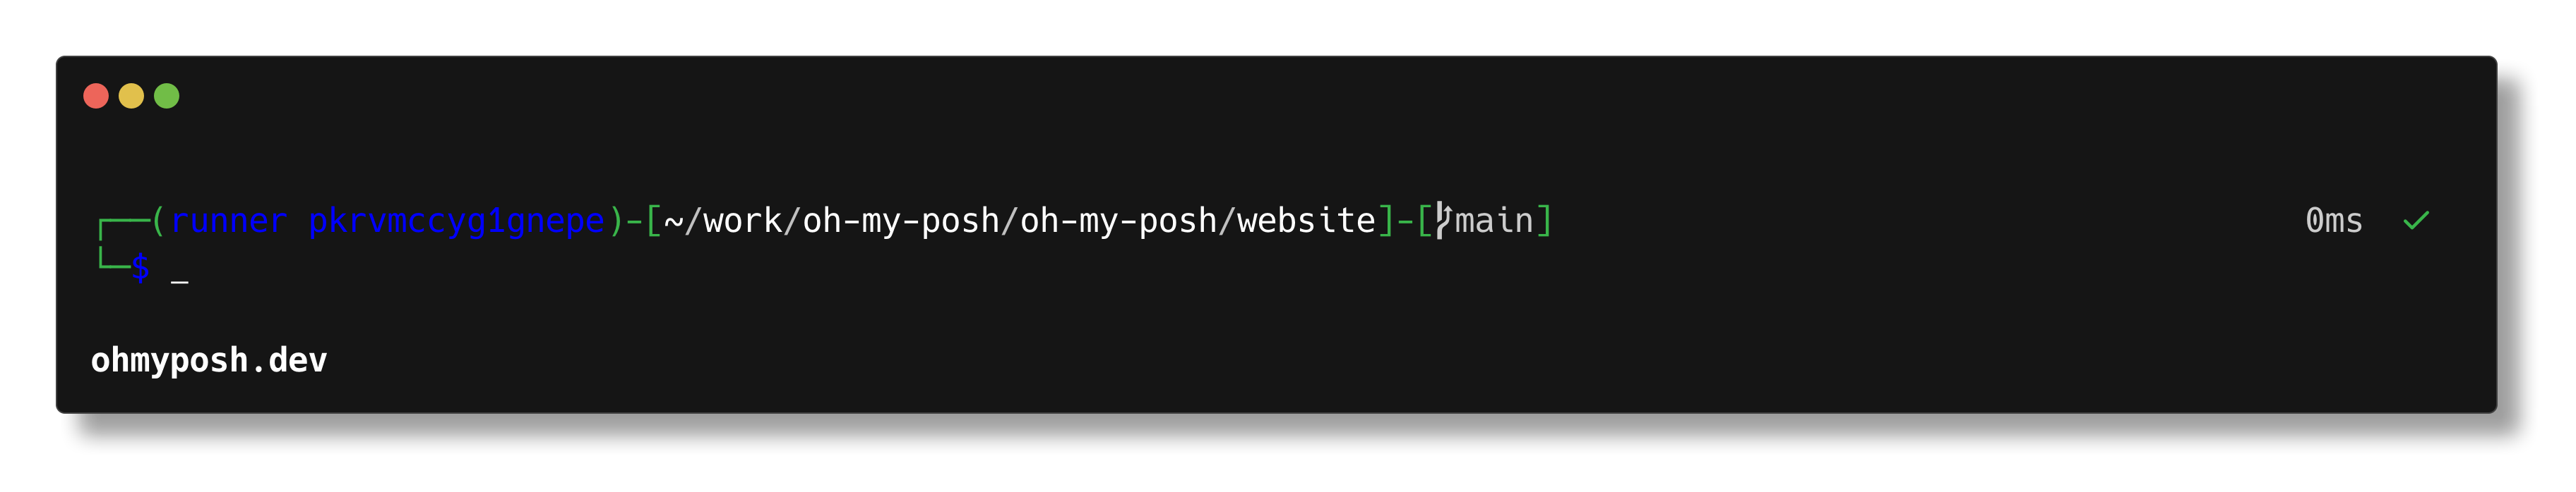Click the first 'oh-my-posh' path segment

pyautogui.click(x=901, y=221)
